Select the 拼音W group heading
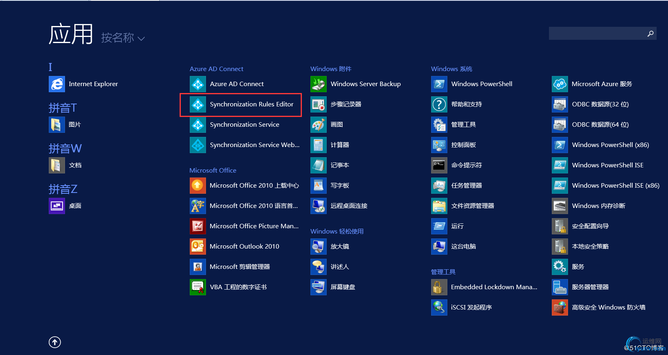 (65, 149)
